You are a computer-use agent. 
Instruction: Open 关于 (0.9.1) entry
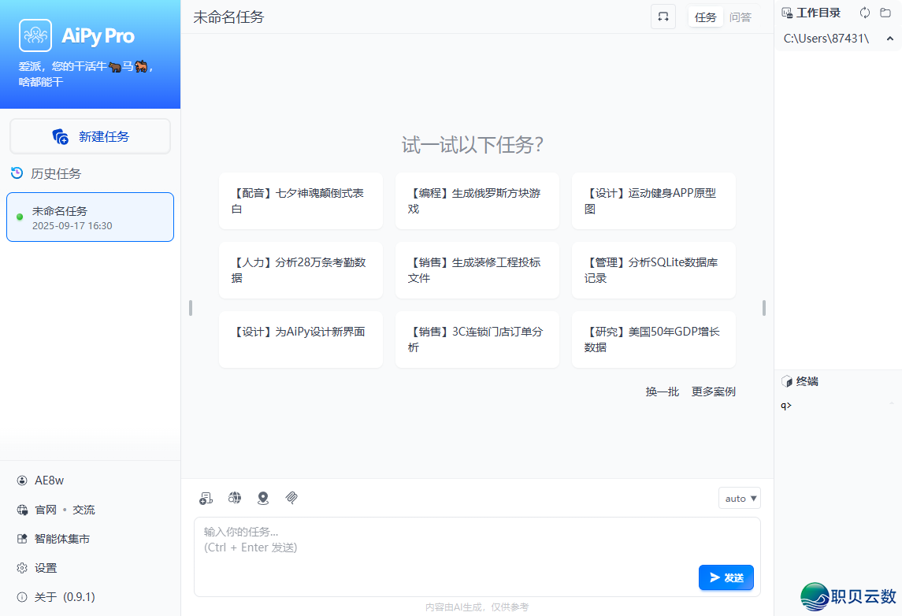tap(65, 597)
